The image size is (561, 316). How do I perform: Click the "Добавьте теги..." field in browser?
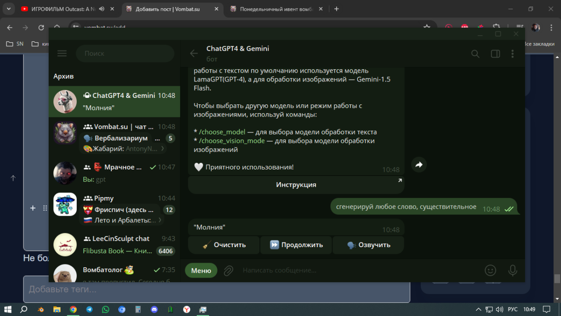[216, 289]
